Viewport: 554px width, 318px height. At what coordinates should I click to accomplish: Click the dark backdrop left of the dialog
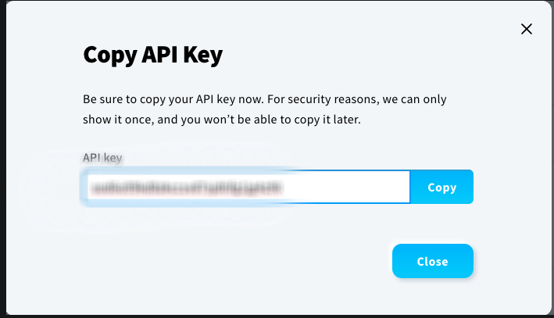[2, 156]
